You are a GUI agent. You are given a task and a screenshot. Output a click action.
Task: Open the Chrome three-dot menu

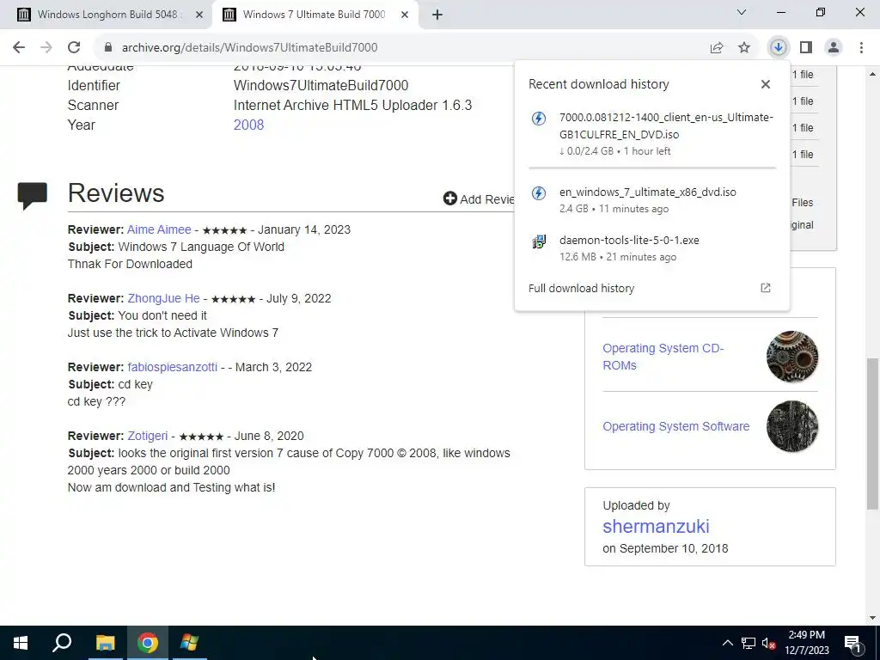tap(861, 48)
